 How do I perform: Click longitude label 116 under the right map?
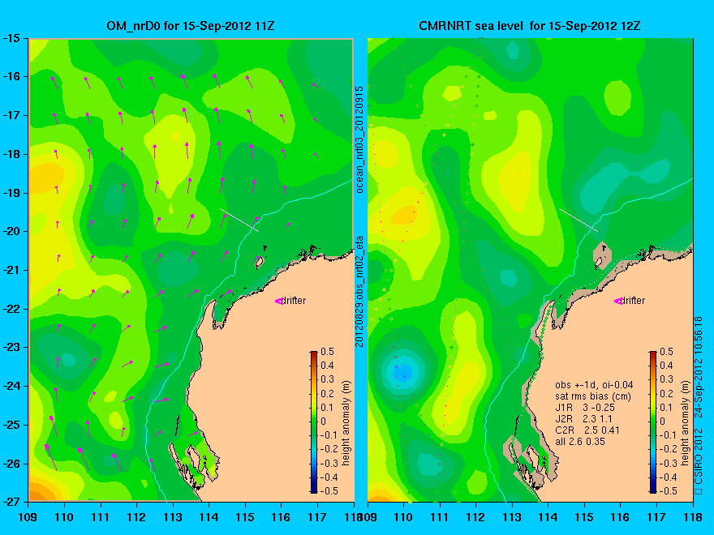621,517
